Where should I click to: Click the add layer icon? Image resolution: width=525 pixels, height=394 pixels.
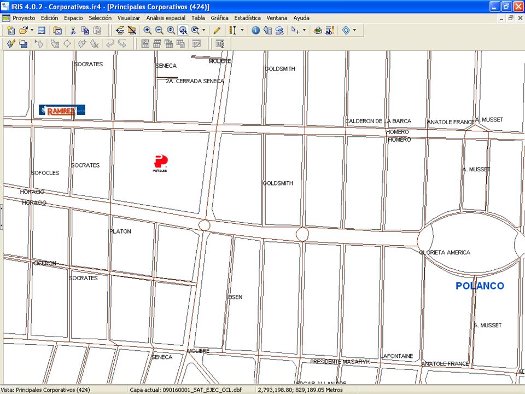(x=120, y=31)
